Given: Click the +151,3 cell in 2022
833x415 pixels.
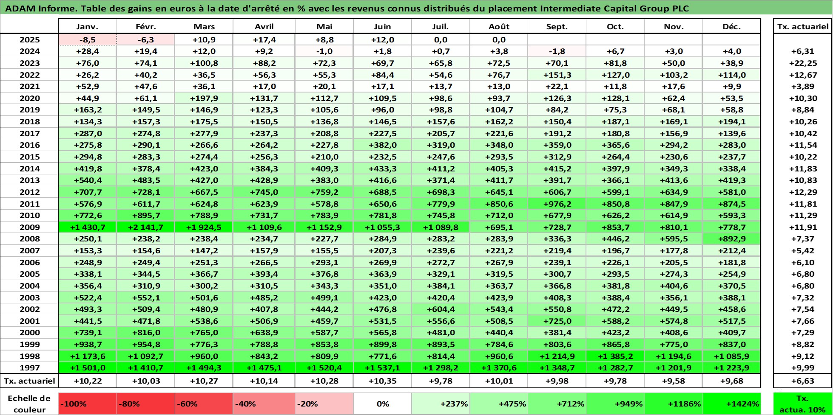Looking at the screenshot, I should click(557, 75).
